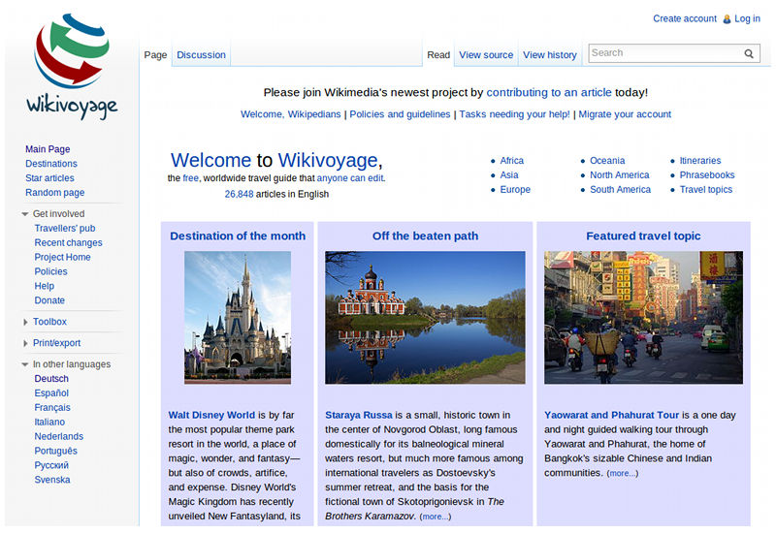This screenshot has height=533, width=776.
Task: Open the Oceania destination link
Action: click(x=607, y=161)
